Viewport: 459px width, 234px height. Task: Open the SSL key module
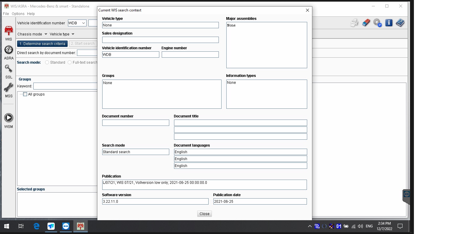(8, 71)
